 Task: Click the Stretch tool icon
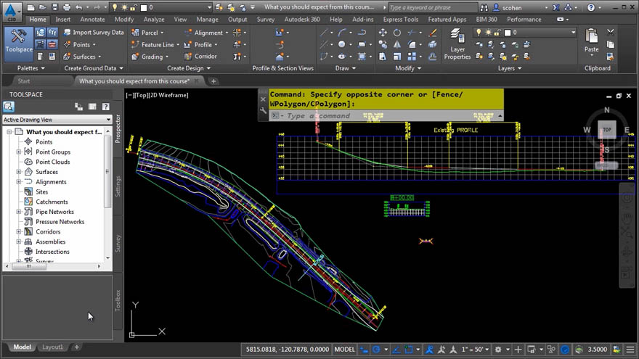click(383, 57)
